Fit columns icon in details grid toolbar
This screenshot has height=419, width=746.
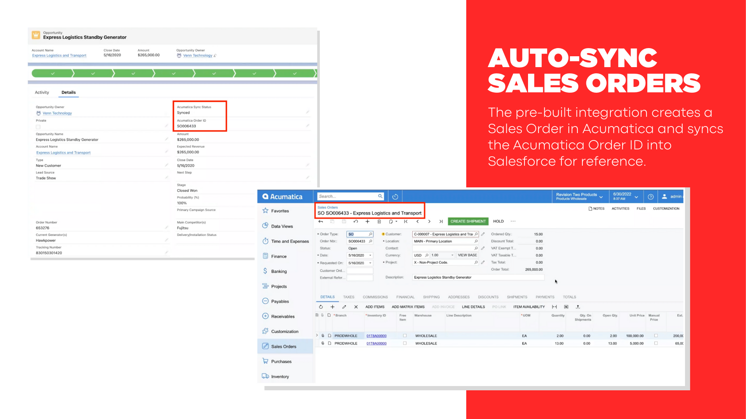pyautogui.click(x=554, y=307)
